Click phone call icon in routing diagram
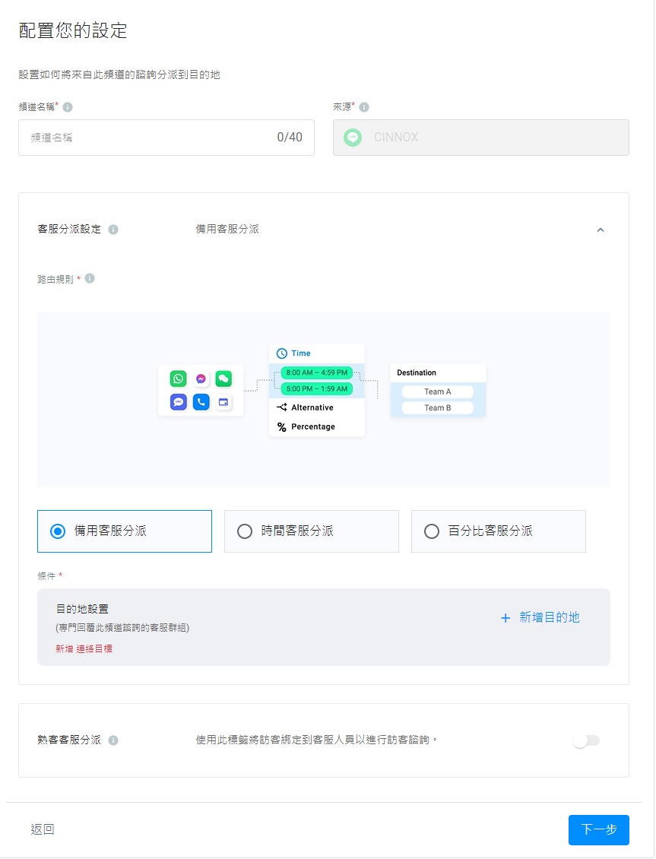The width and height of the screenshot is (656, 859). point(201,402)
